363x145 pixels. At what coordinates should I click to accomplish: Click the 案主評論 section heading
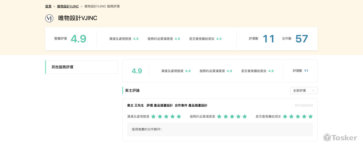132,90
